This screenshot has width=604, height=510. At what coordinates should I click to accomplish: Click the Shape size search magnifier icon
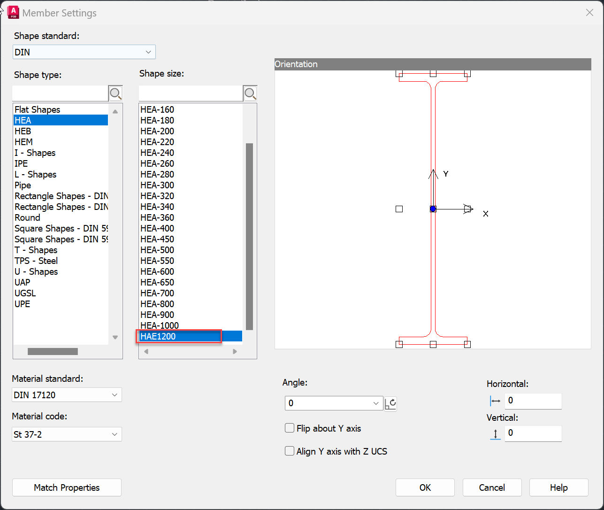[250, 93]
